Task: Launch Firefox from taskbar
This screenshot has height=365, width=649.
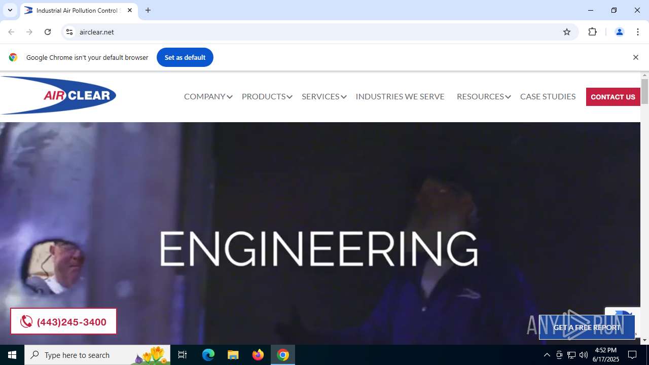Action: [x=258, y=355]
